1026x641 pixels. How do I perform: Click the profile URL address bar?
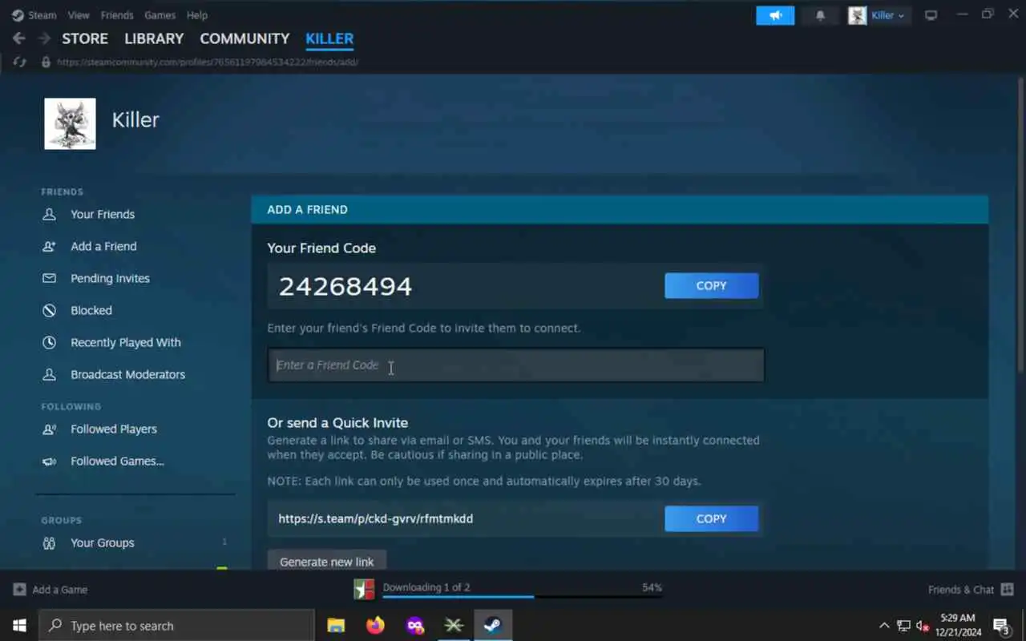point(208,62)
